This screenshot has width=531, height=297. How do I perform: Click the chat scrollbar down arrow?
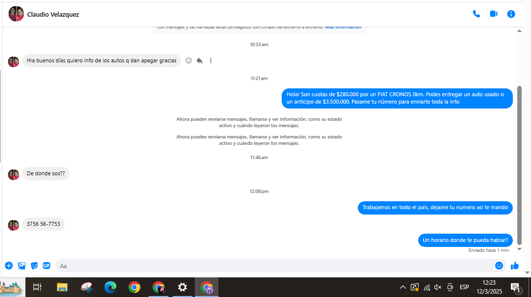click(519, 249)
